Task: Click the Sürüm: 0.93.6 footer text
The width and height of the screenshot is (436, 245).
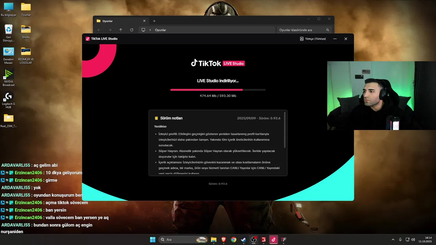Action: (x=218, y=184)
